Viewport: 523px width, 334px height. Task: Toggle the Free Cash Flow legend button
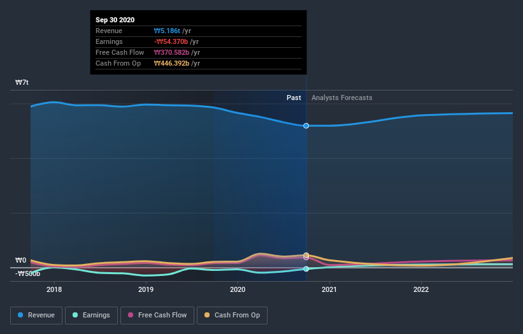(x=157, y=316)
